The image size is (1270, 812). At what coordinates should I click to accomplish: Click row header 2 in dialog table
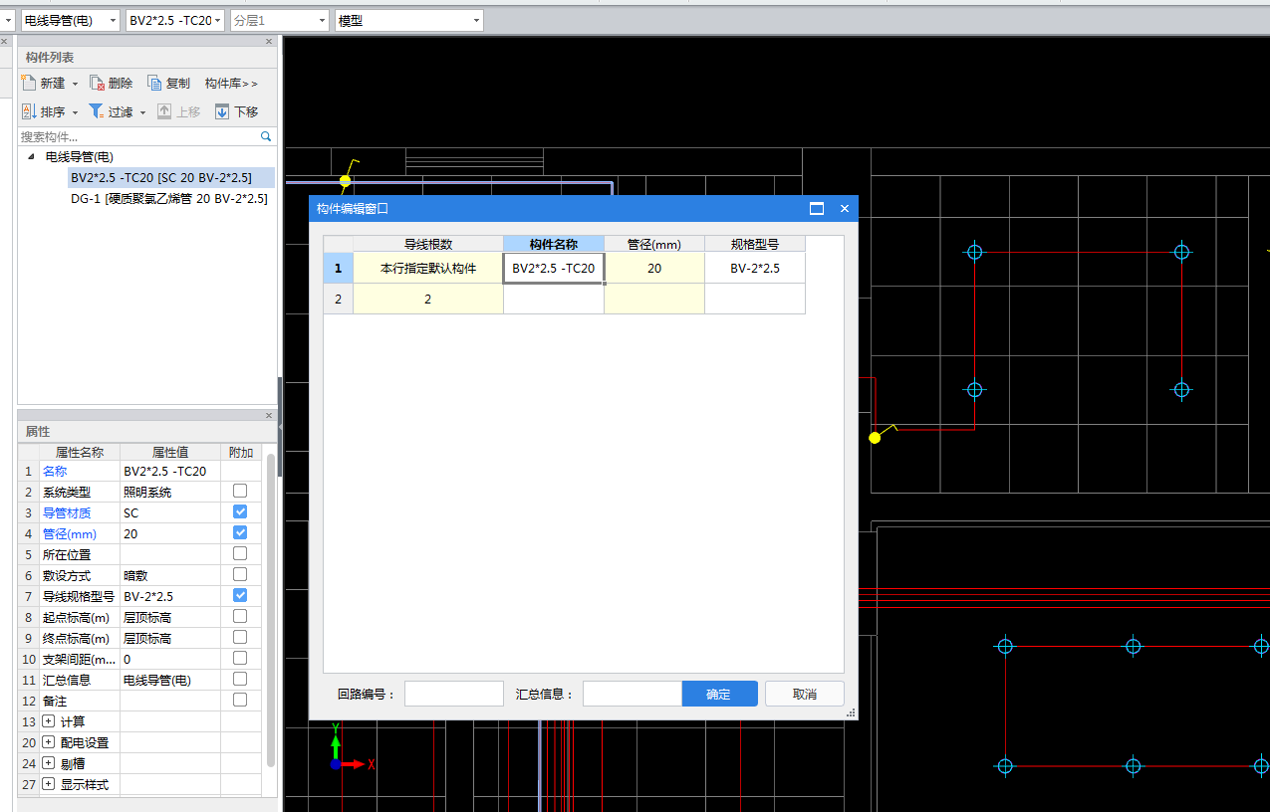tap(339, 299)
